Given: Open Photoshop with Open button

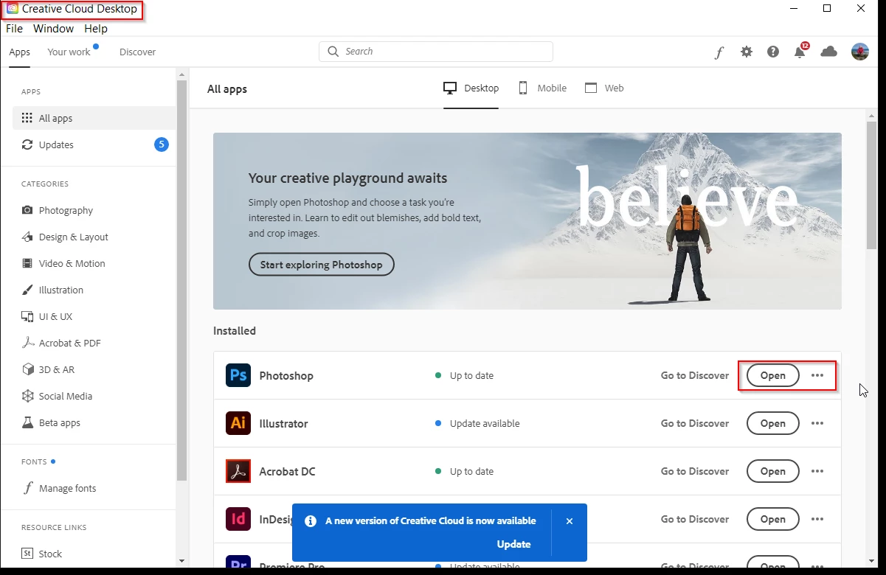Looking at the screenshot, I should point(773,375).
